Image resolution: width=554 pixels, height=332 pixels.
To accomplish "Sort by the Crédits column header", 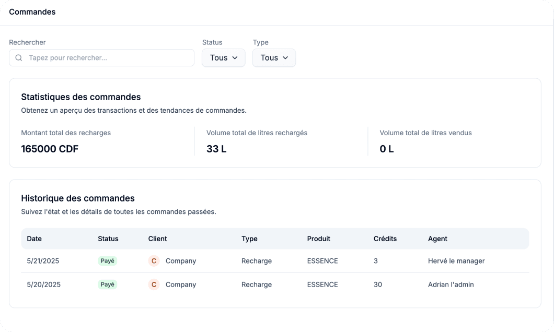I will click(385, 239).
